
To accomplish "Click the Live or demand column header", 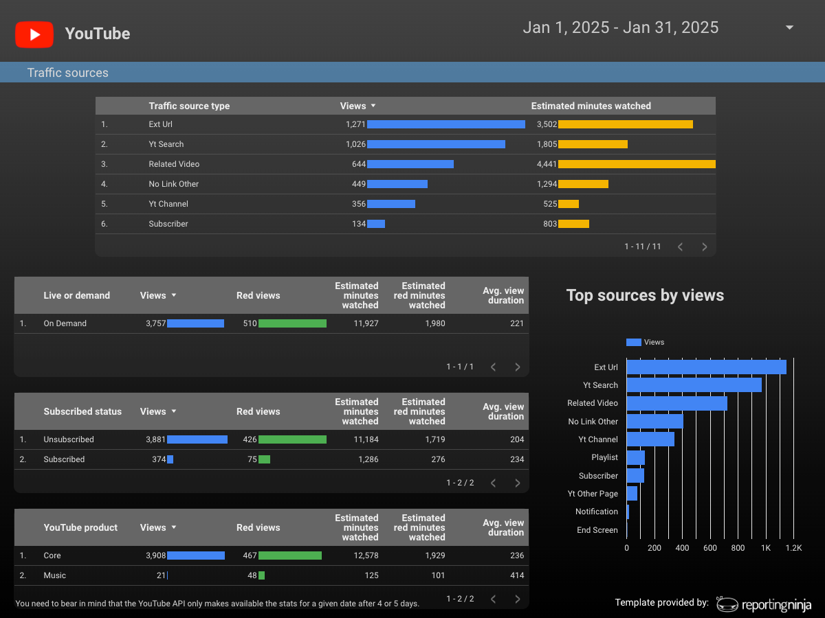I will coord(76,295).
